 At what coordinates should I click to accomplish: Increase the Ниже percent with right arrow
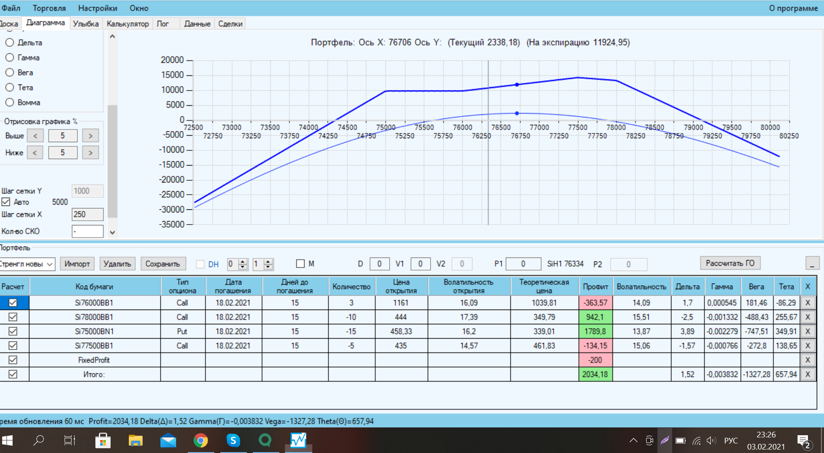coord(91,153)
